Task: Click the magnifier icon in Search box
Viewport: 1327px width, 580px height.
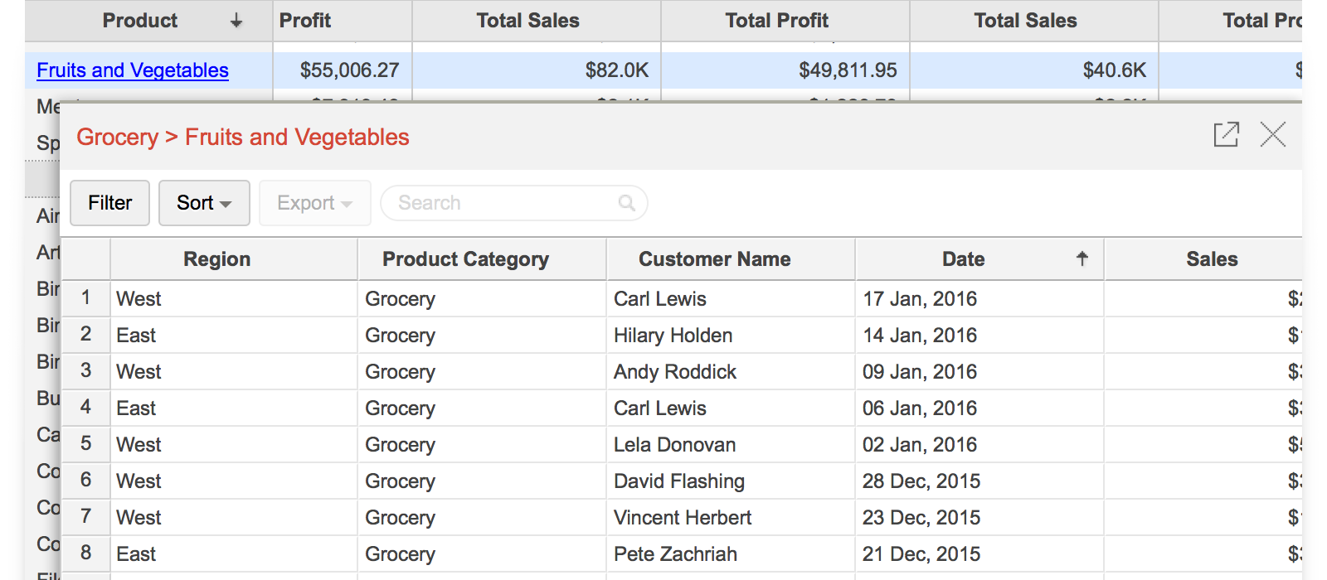Action: pyautogui.click(x=627, y=203)
